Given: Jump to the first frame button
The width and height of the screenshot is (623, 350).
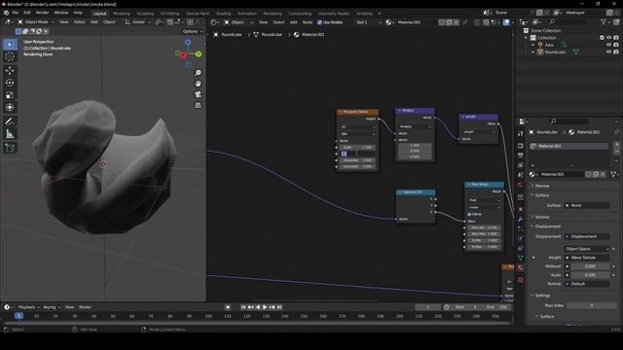Looking at the screenshot, I should [243, 307].
